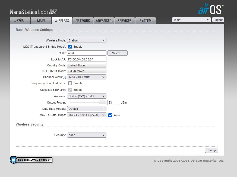Click the Output Power slider handle
This screenshot has height=177, width=237.
pos(103,102)
